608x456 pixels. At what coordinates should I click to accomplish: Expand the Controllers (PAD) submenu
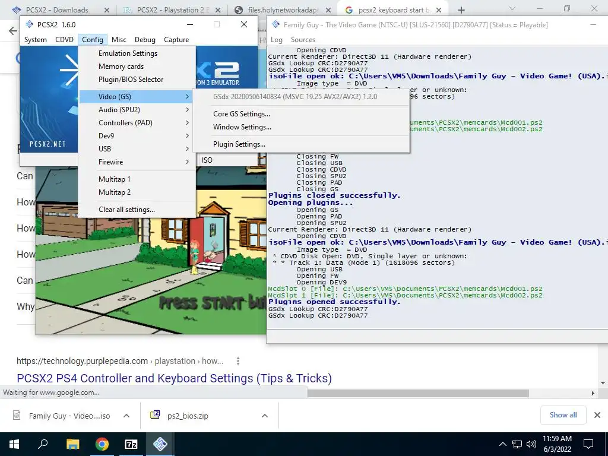(137, 123)
